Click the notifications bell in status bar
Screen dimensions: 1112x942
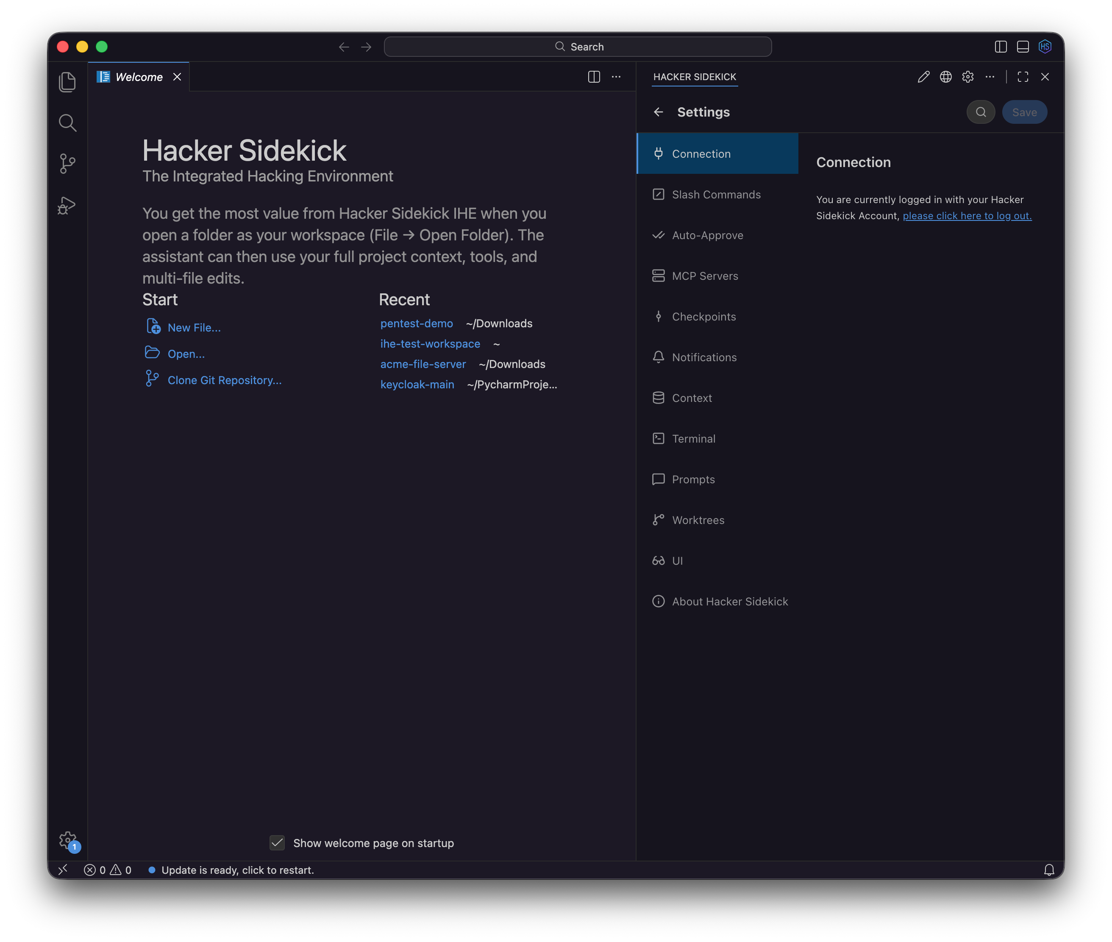click(x=1048, y=870)
